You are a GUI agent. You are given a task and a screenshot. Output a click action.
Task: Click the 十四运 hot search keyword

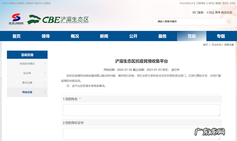(x=210, y=12)
